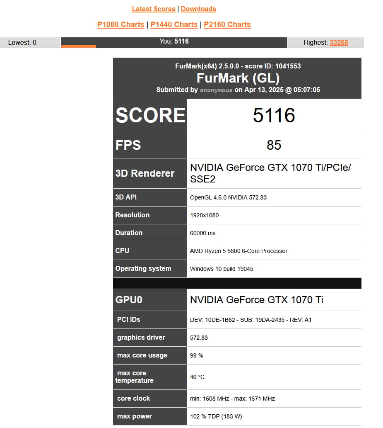The height and width of the screenshot is (428, 383).
Task: Open the Latest Scores link
Action: click(154, 9)
